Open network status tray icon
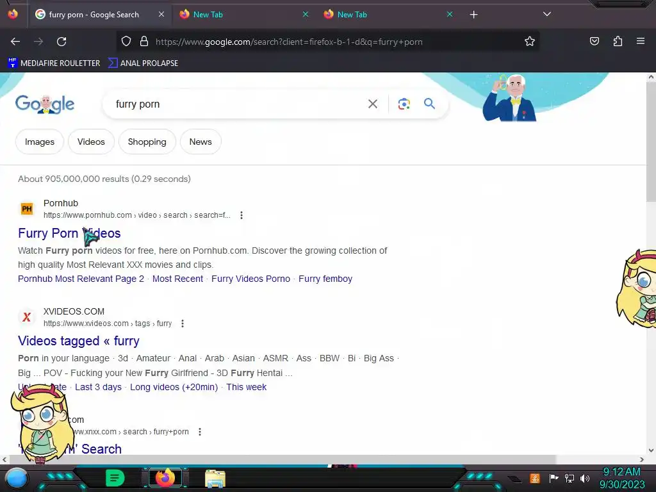Image resolution: width=656 pixels, height=492 pixels. pyautogui.click(x=570, y=478)
